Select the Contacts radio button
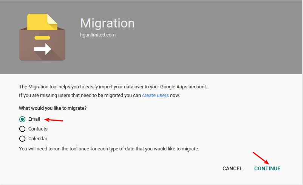Viewport: 303px width, 185px height. [x=22, y=129]
